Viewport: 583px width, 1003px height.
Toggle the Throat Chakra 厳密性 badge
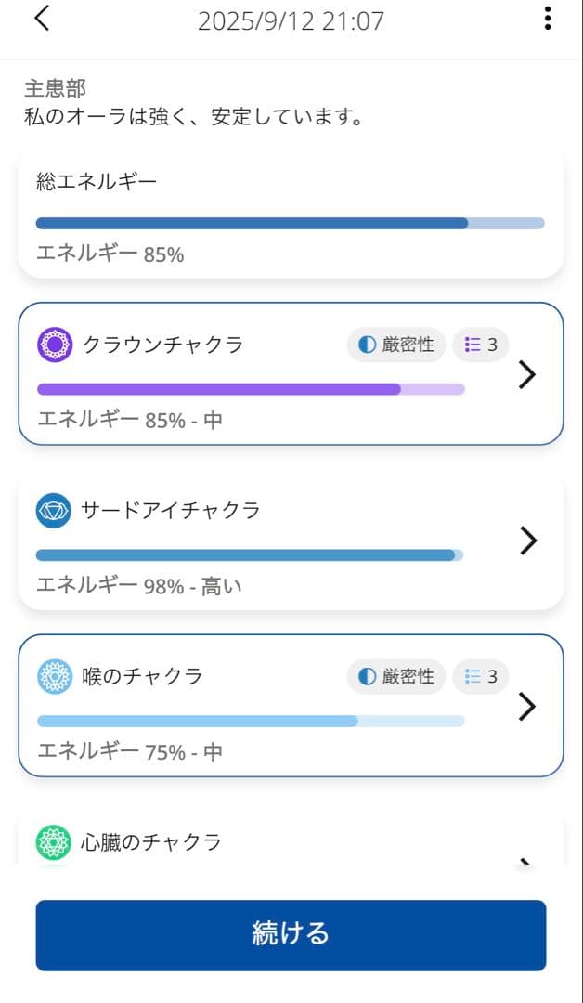396,676
